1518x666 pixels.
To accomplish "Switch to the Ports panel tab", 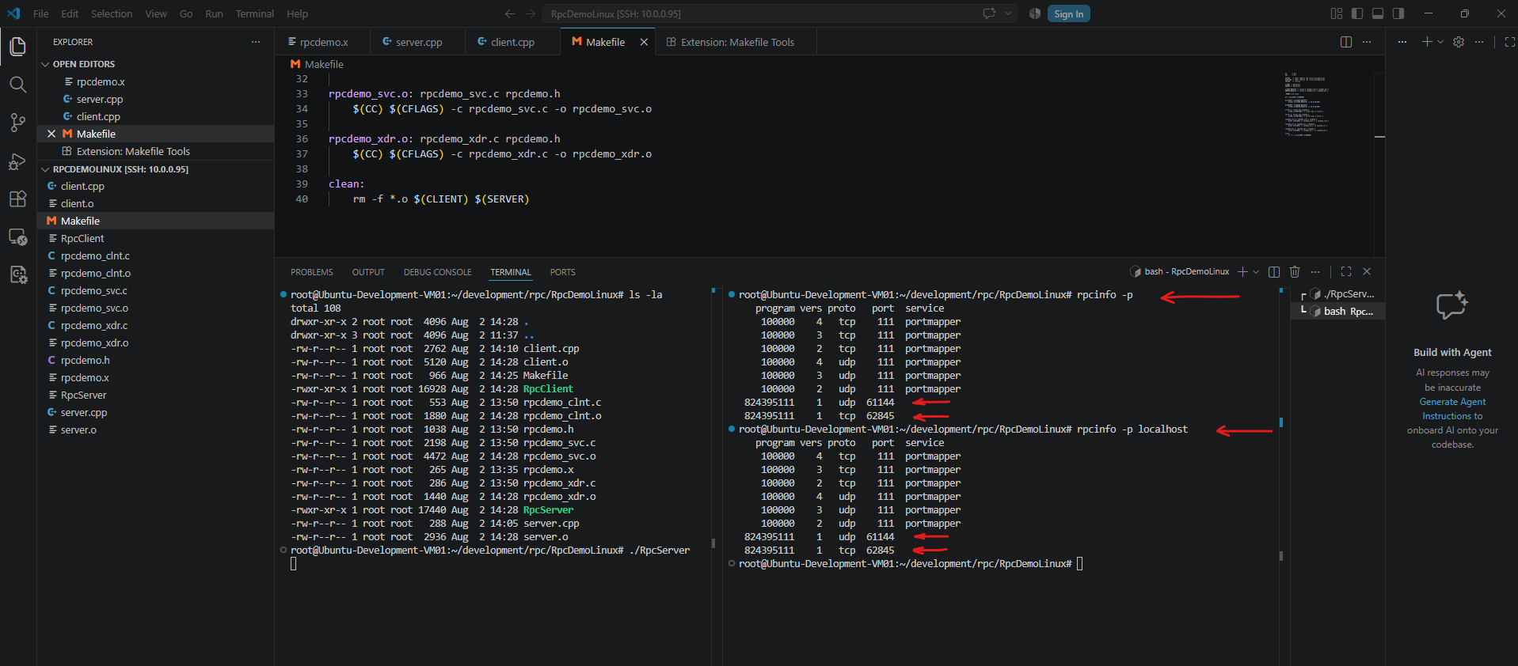I will pos(563,272).
